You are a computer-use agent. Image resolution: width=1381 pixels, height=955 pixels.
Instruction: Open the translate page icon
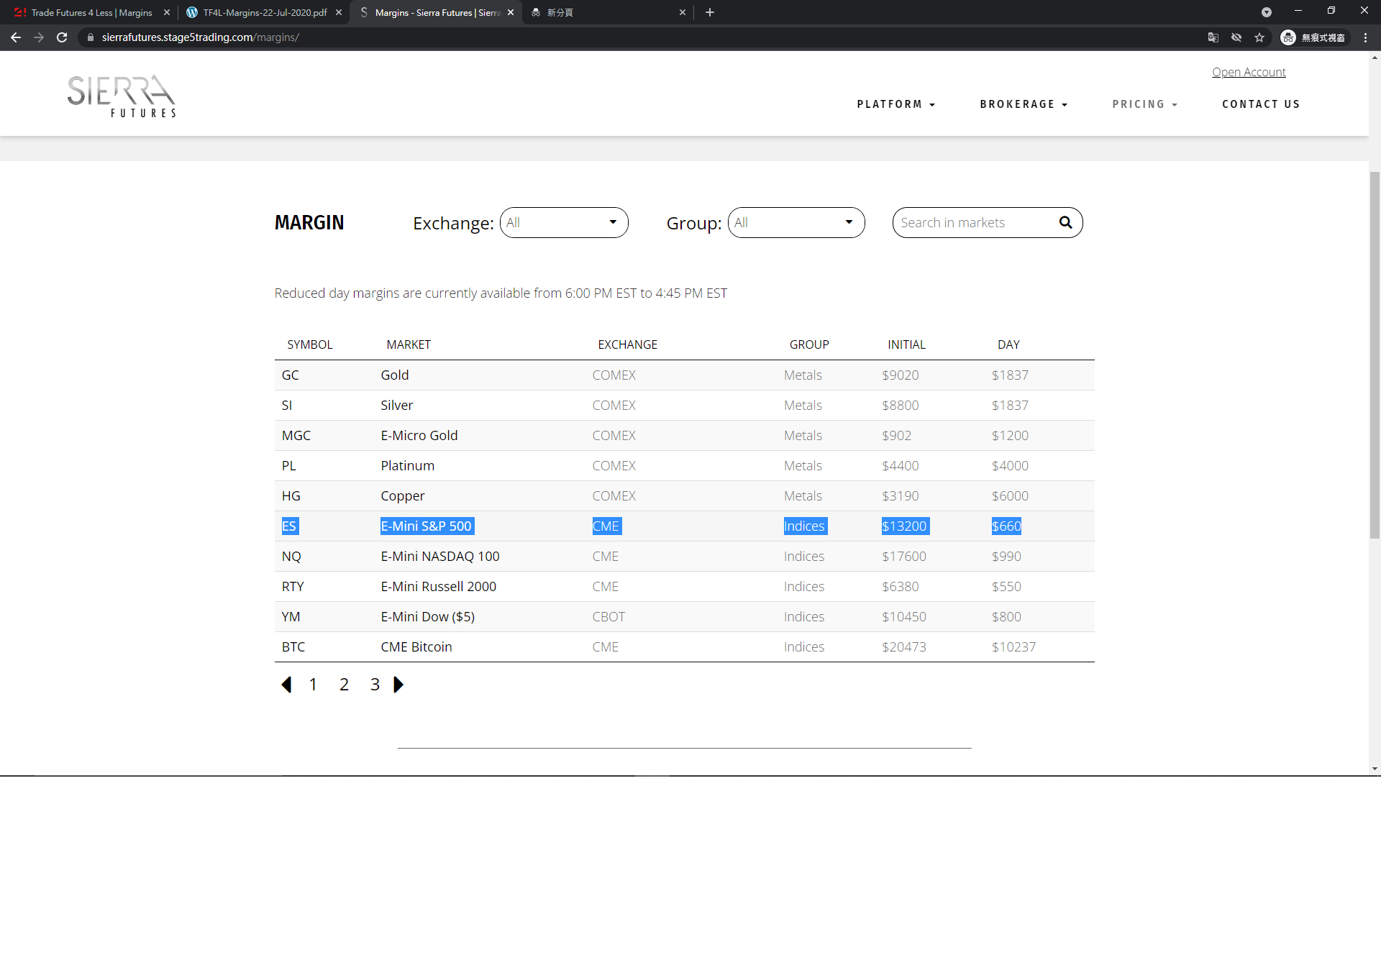(x=1213, y=37)
